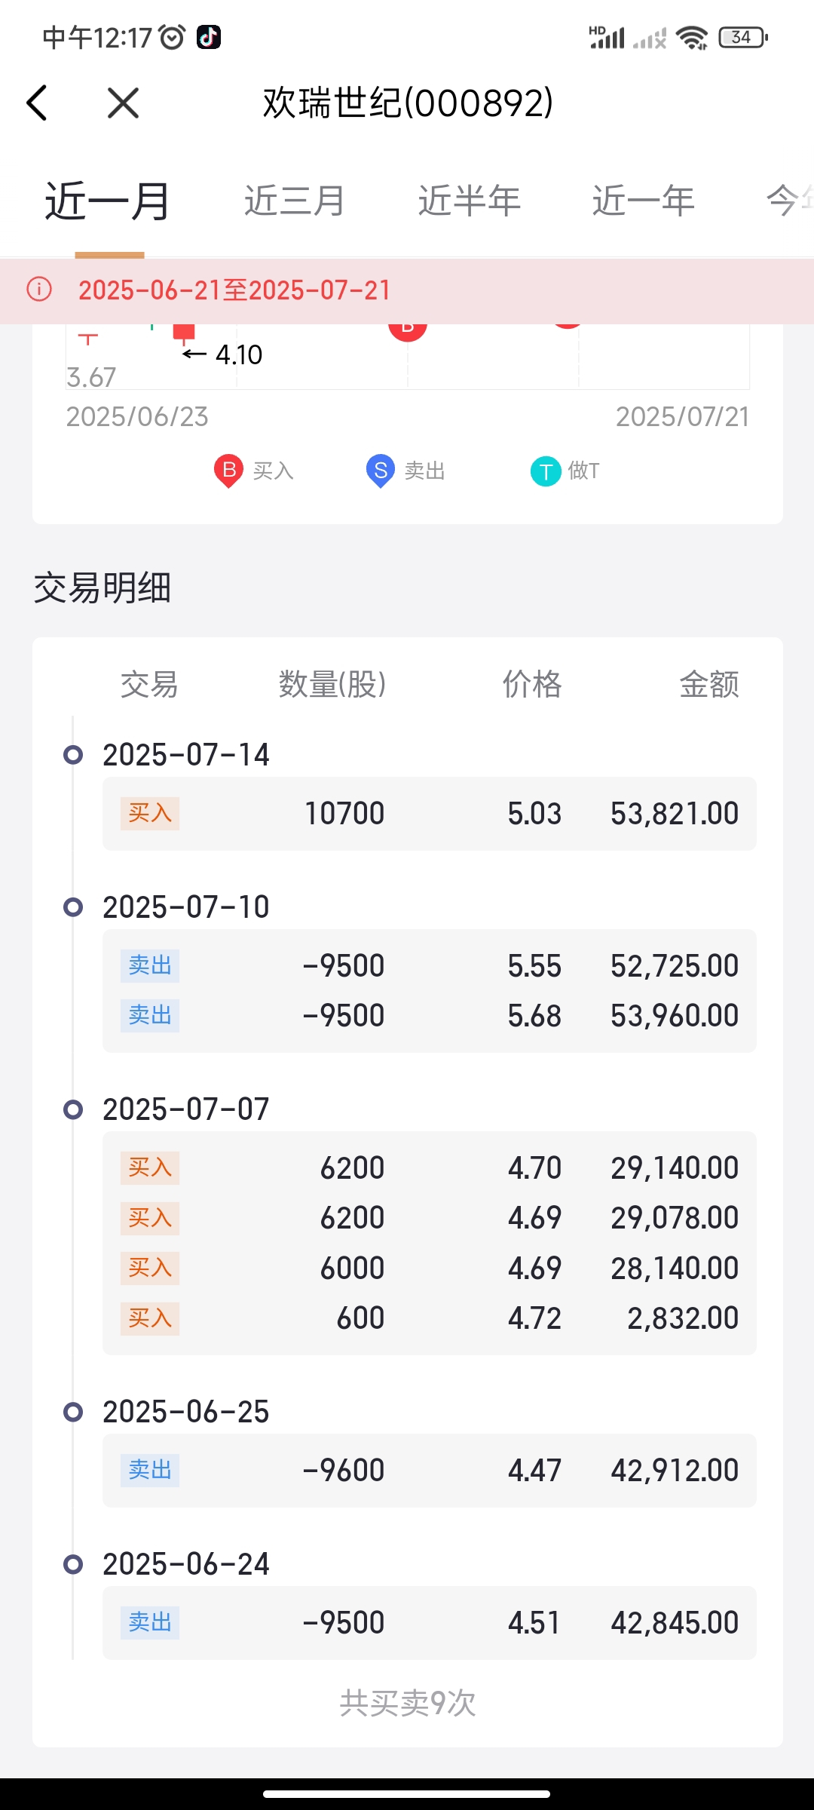
Task: Tap the 4.10 price label on the chart
Action: (239, 354)
